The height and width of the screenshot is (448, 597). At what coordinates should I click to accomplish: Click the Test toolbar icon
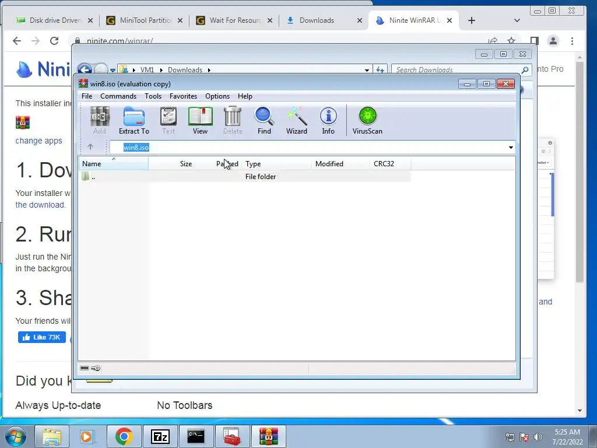(x=168, y=120)
